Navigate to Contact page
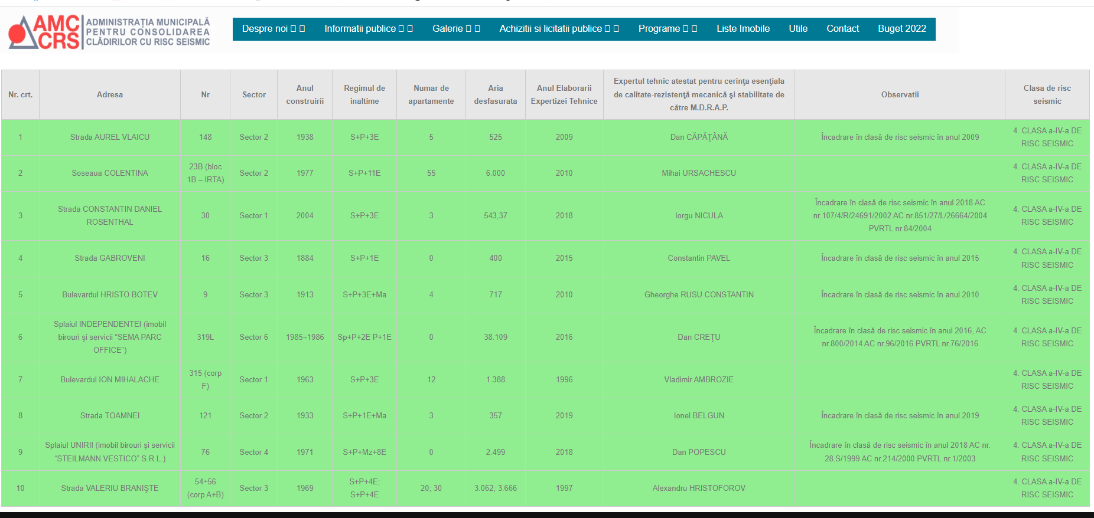 pyautogui.click(x=843, y=29)
